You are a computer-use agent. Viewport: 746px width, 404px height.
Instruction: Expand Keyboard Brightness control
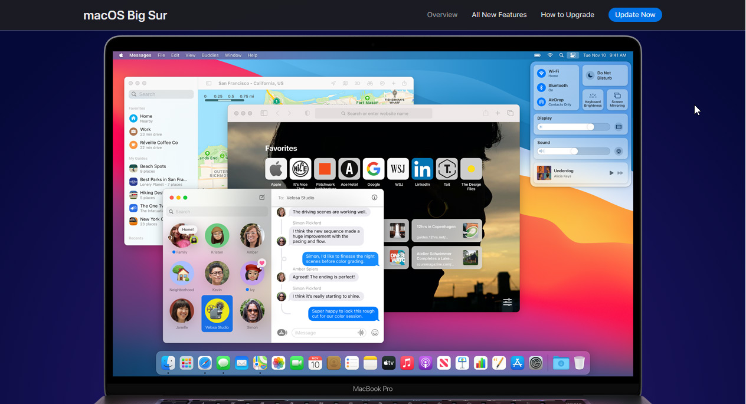593,98
